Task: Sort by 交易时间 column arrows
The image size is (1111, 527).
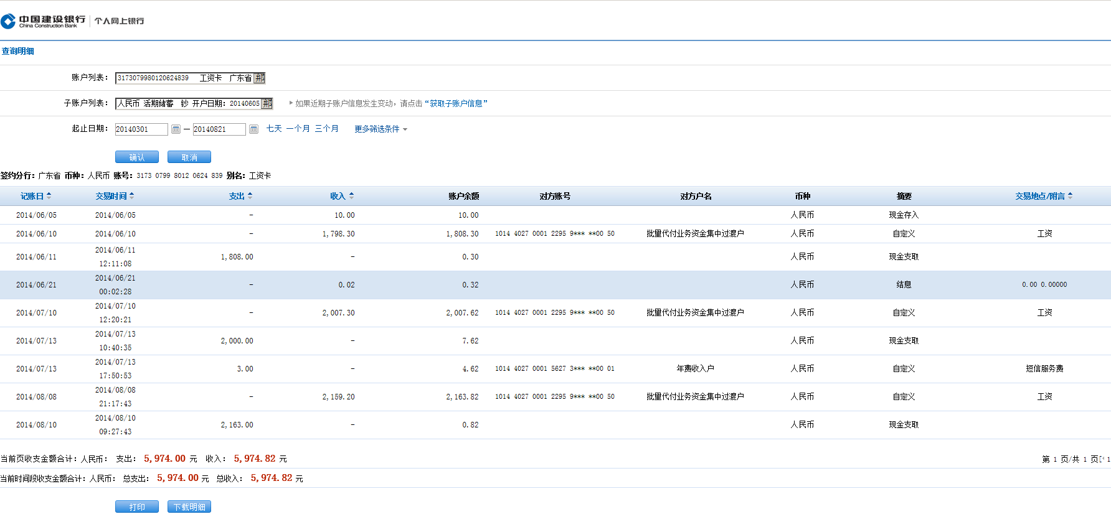Action: pos(131,196)
